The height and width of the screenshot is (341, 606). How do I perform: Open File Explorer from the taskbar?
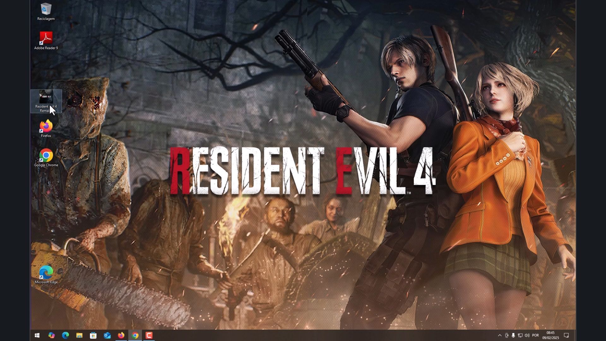point(79,335)
